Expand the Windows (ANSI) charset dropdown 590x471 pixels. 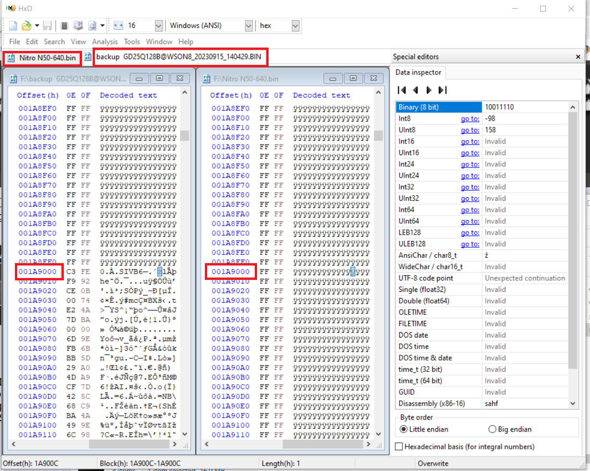(248, 26)
